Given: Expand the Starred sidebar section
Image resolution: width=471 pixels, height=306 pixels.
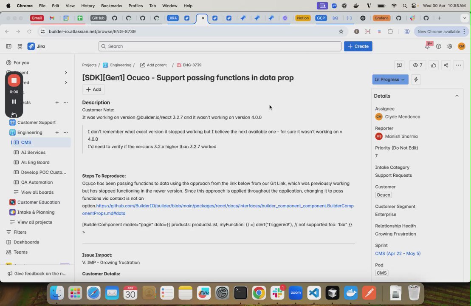Looking at the screenshot, I should (x=66, y=82).
